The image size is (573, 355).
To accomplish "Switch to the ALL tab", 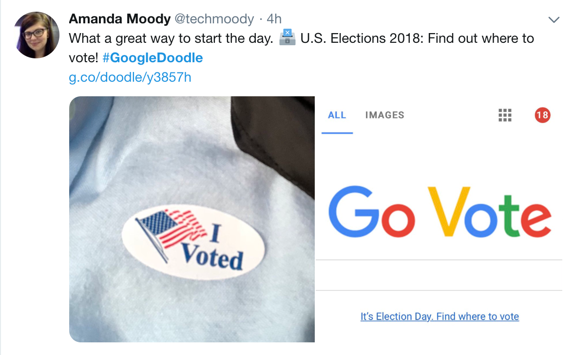I will pos(337,115).
